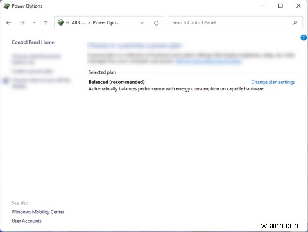The height and width of the screenshot is (232, 308).
Task: Close the Power Options window
Action: pos(298,6)
